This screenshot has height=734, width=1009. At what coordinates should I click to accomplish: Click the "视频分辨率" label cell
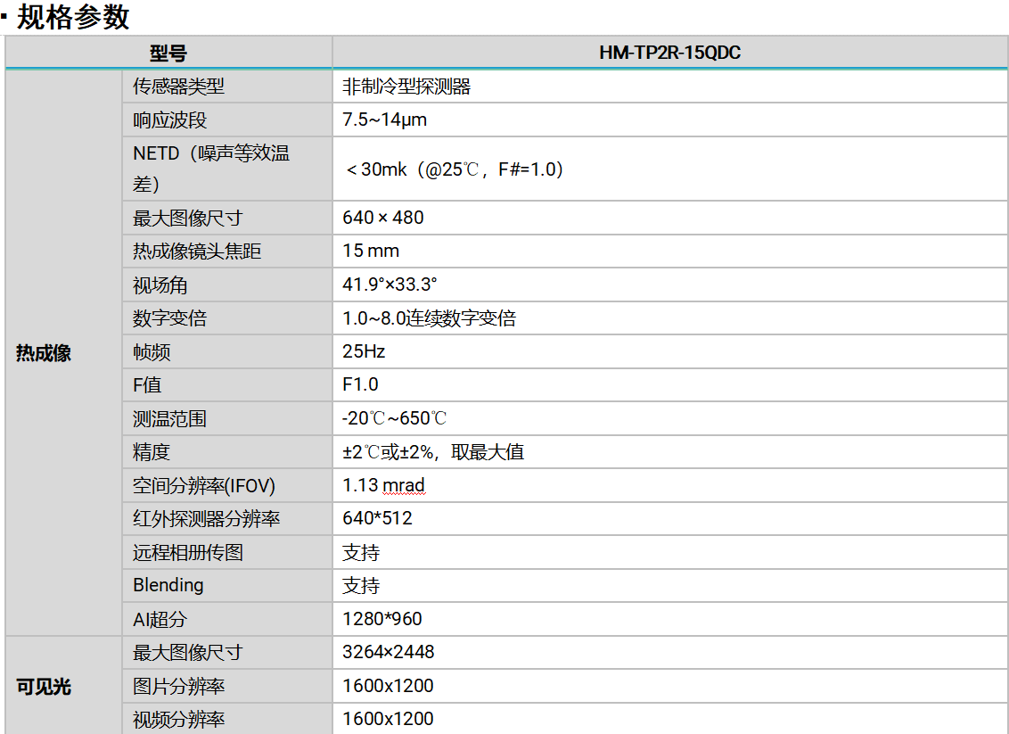tap(227, 719)
